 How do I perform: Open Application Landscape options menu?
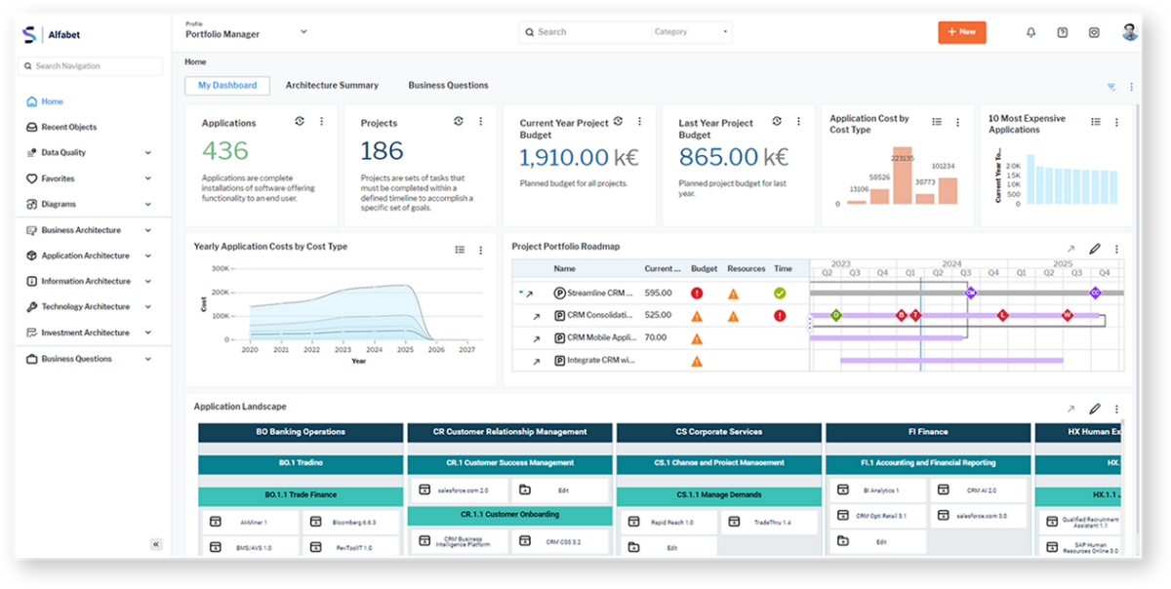point(1116,409)
